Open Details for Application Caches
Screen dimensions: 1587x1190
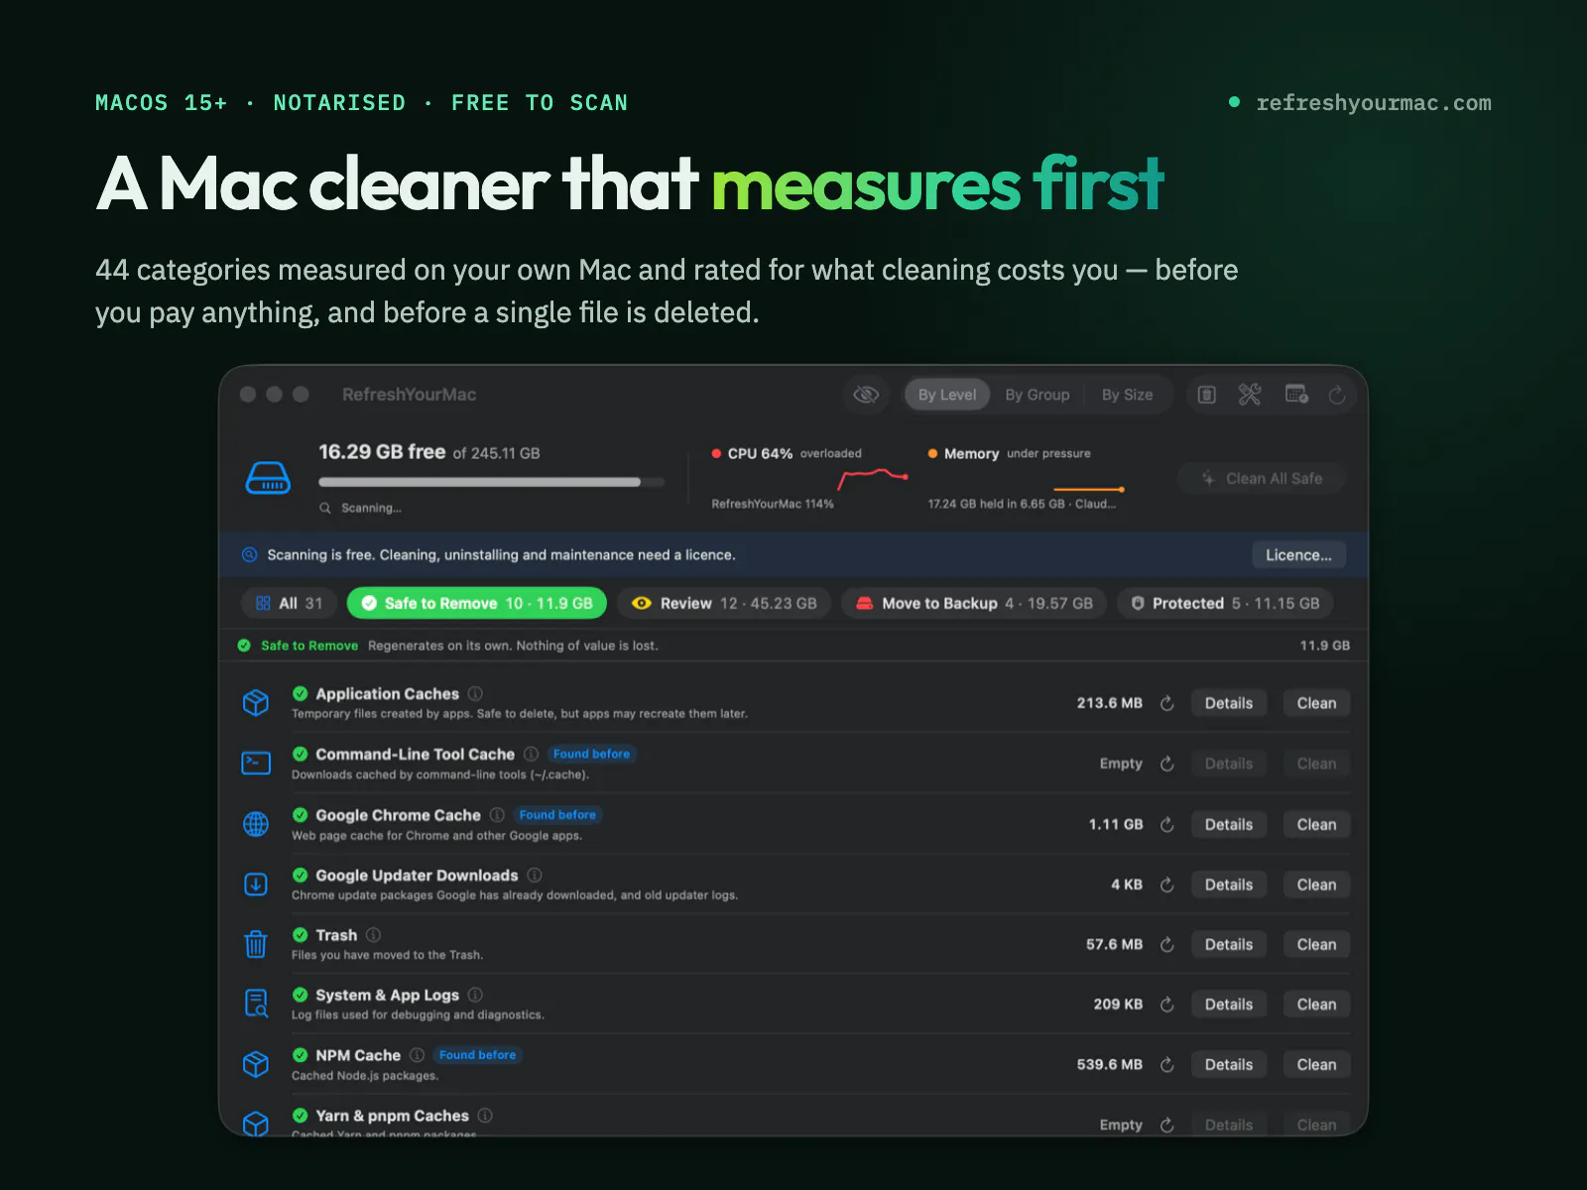1229,703
